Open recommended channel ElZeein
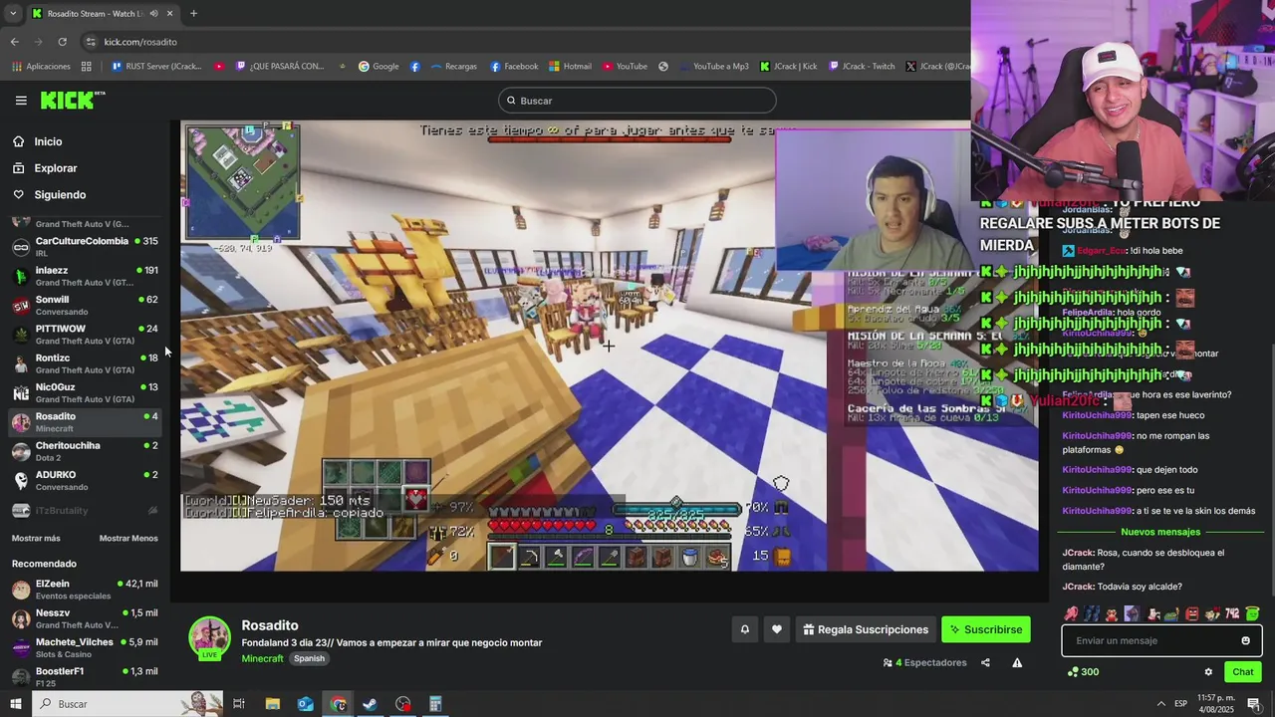This screenshot has width=1275, height=717. pyautogui.click(x=85, y=590)
